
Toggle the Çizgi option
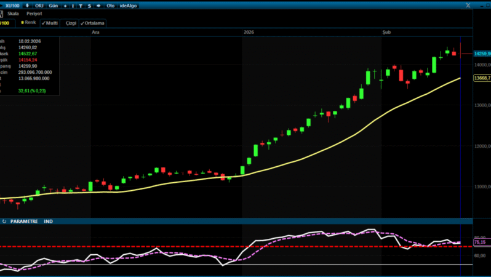[71, 23]
